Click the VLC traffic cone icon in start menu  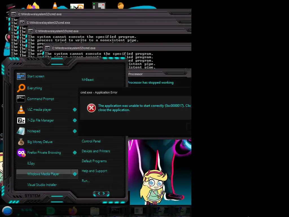click(x=21, y=109)
